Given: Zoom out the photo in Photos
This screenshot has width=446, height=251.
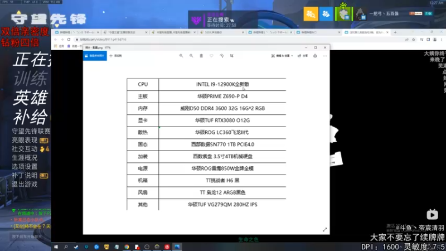Looking at the screenshot, I should pos(191,56).
